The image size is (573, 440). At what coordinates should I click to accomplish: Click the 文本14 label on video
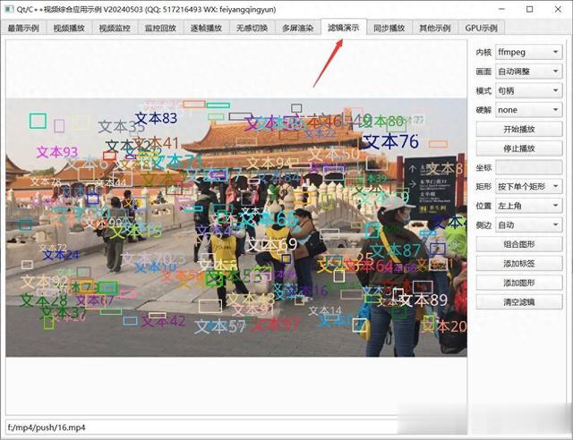(325, 310)
